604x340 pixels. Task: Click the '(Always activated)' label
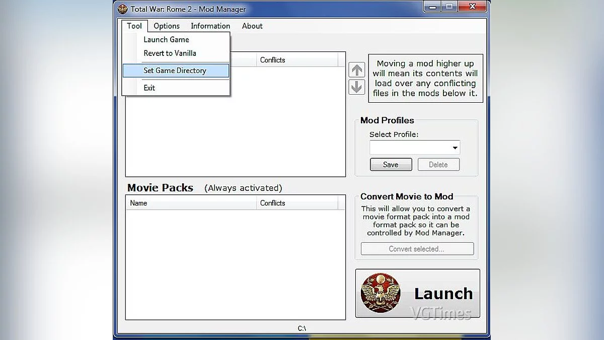(243, 188)
